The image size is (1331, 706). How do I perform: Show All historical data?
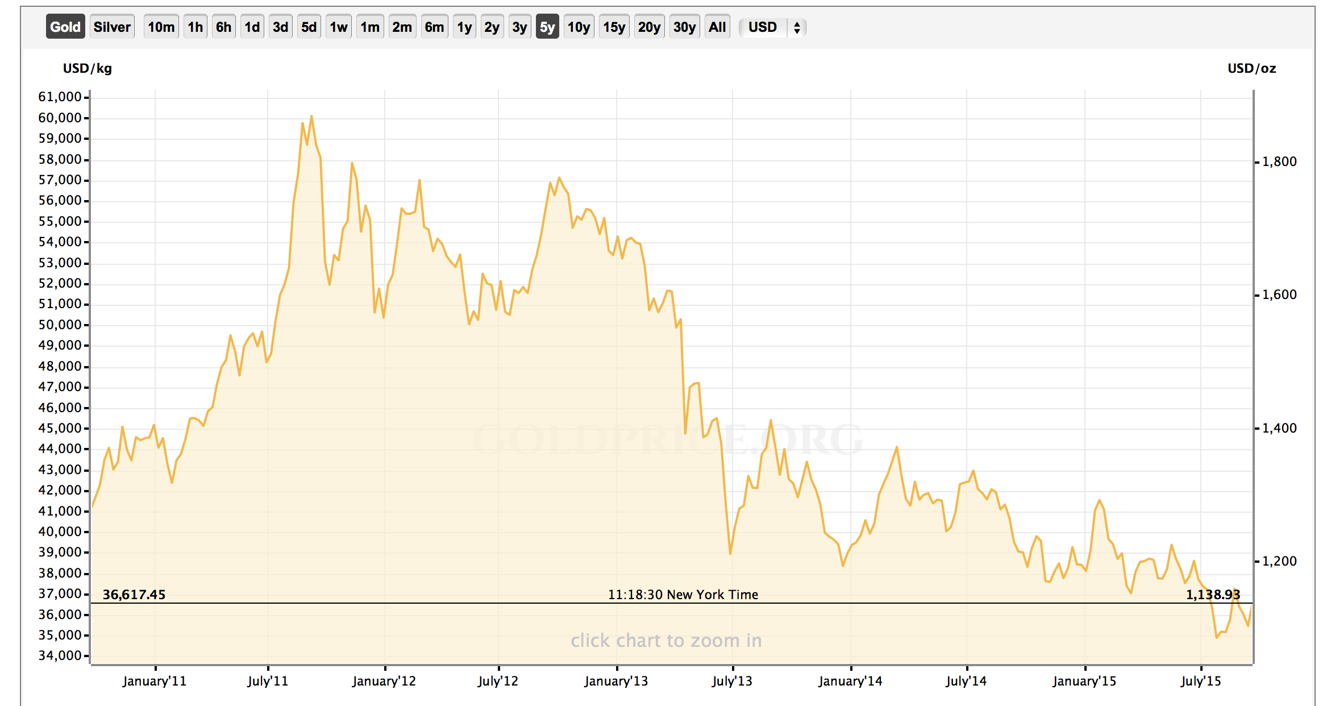coord(717,27)
